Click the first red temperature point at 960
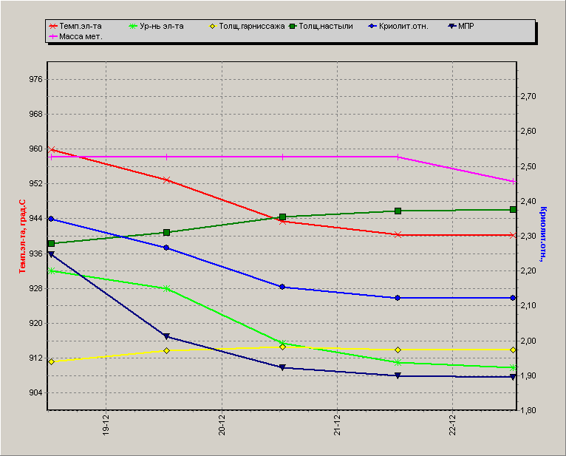The image size is (566, 456). [x=51, y=149]
